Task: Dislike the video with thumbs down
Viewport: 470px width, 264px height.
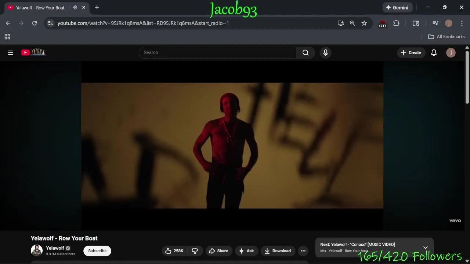Action: tap(195, 251)
